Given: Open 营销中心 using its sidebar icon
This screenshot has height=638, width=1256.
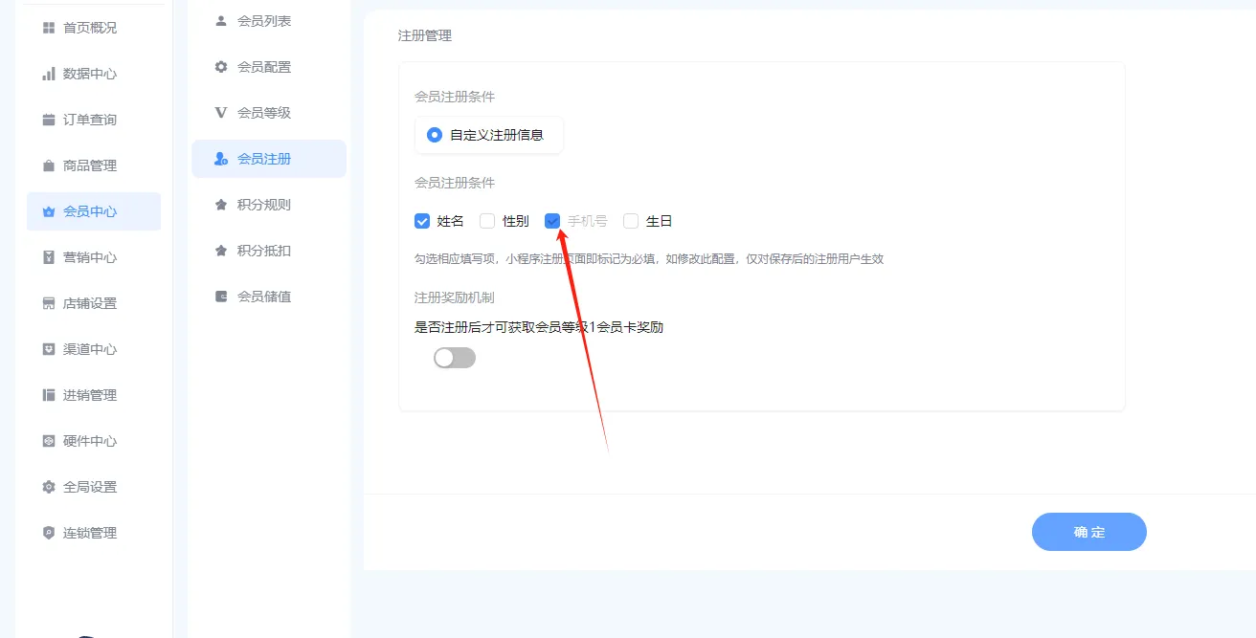Looking at the screenshot, I should pyautogui.click(x=48, y=256).
